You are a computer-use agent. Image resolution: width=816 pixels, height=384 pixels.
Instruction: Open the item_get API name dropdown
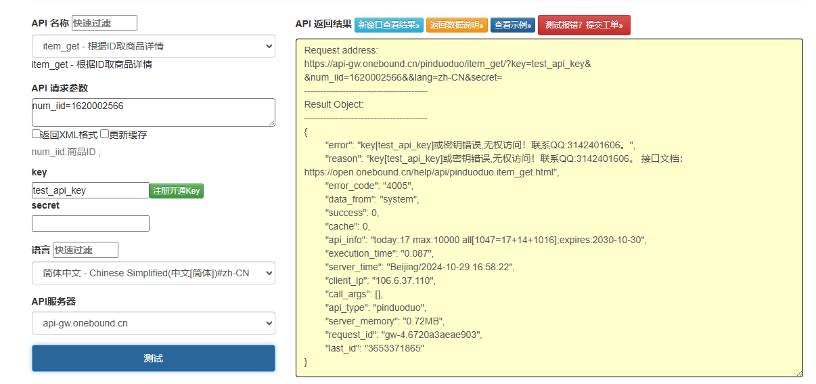[x=154, y=46]
